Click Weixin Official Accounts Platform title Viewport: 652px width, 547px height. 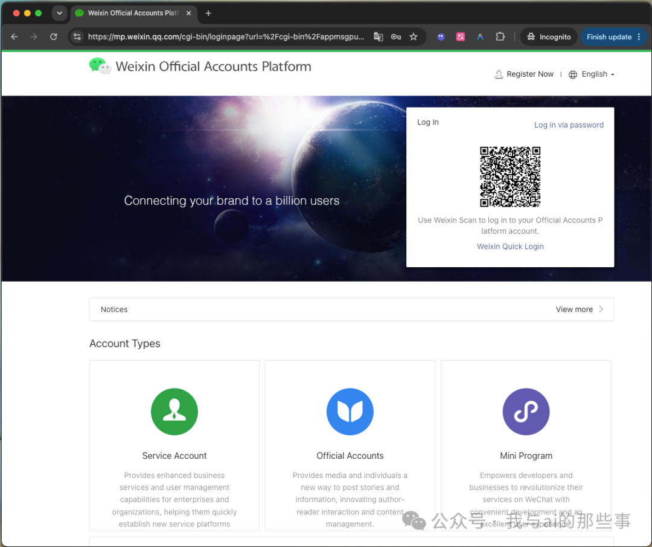[213, 66]
